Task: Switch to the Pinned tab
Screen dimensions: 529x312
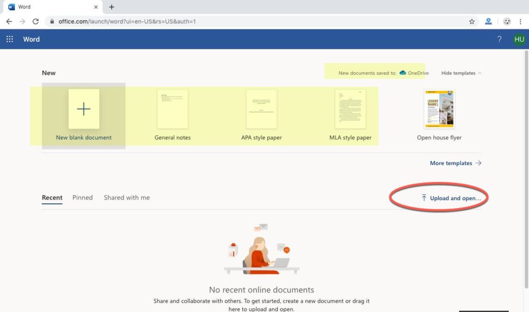Action: tap(82, 198)
